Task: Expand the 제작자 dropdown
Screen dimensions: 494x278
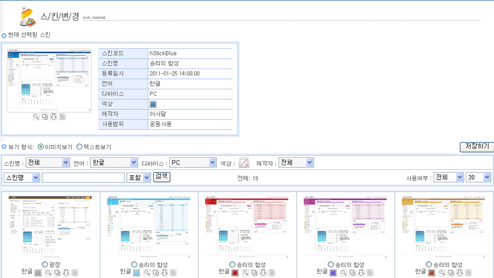Action: click(x=296, y=163)
